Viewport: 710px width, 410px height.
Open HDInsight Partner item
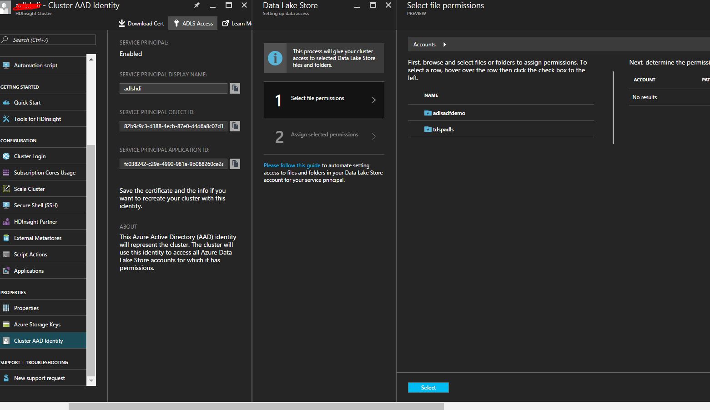pos(43,222)
